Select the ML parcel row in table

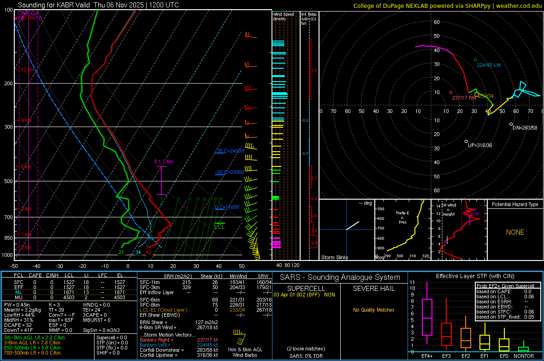[x=70, y=292]
